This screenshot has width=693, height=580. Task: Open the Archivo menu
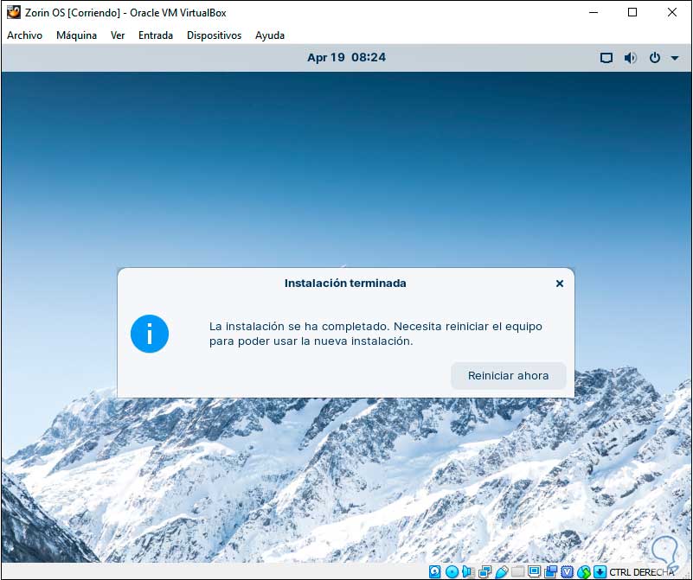(25, 35)
